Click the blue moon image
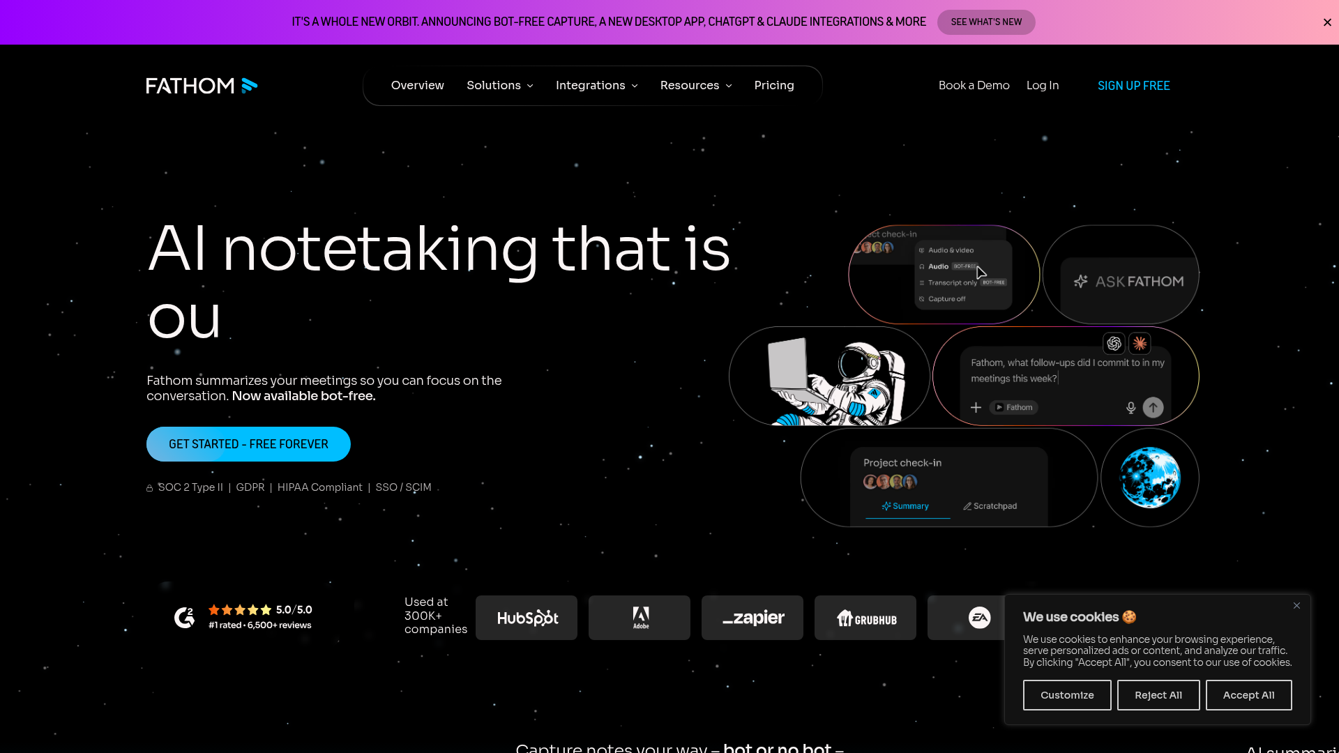 coord(1150,478)
